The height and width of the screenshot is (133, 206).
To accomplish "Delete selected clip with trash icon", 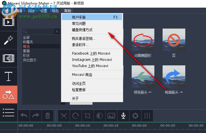I will pyautogui.click(x=48, y=116).
